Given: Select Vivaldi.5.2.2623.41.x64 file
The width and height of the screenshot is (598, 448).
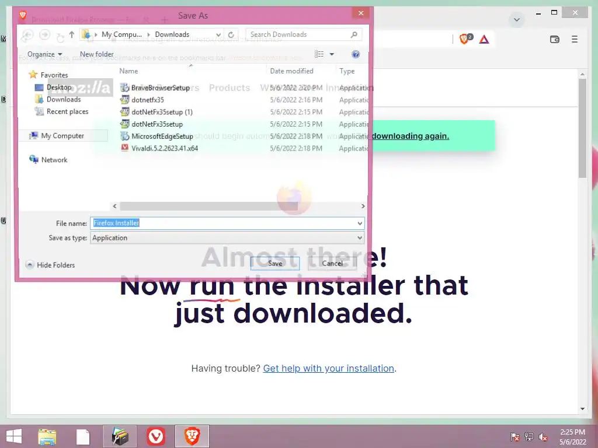Looking at the screenshot, I should tap(165, 149).
